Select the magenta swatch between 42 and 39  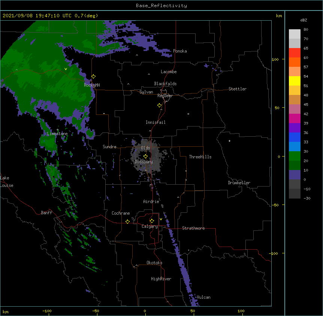point(295,118)
